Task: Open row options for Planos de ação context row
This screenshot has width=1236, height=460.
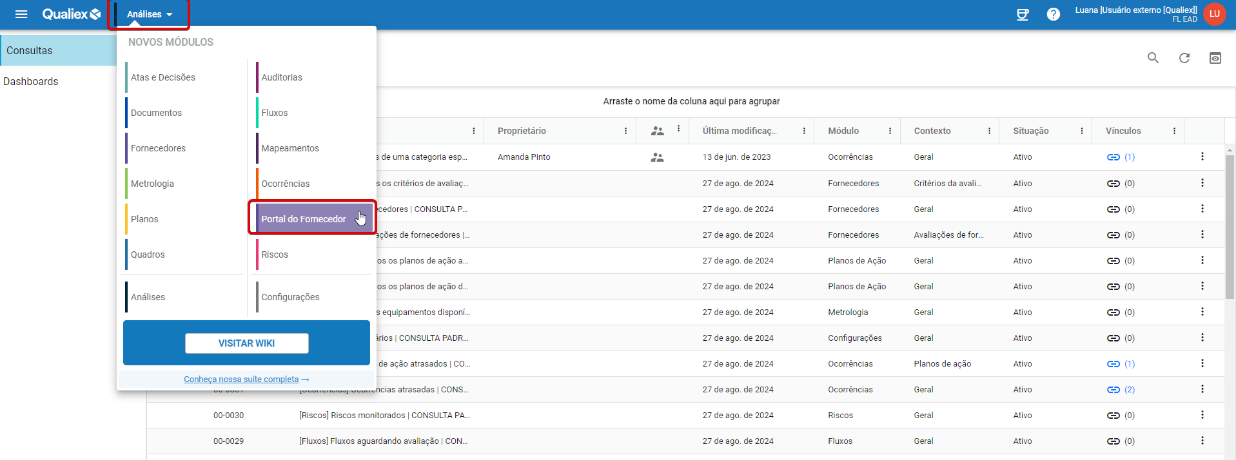Action: coord(1202,363)
